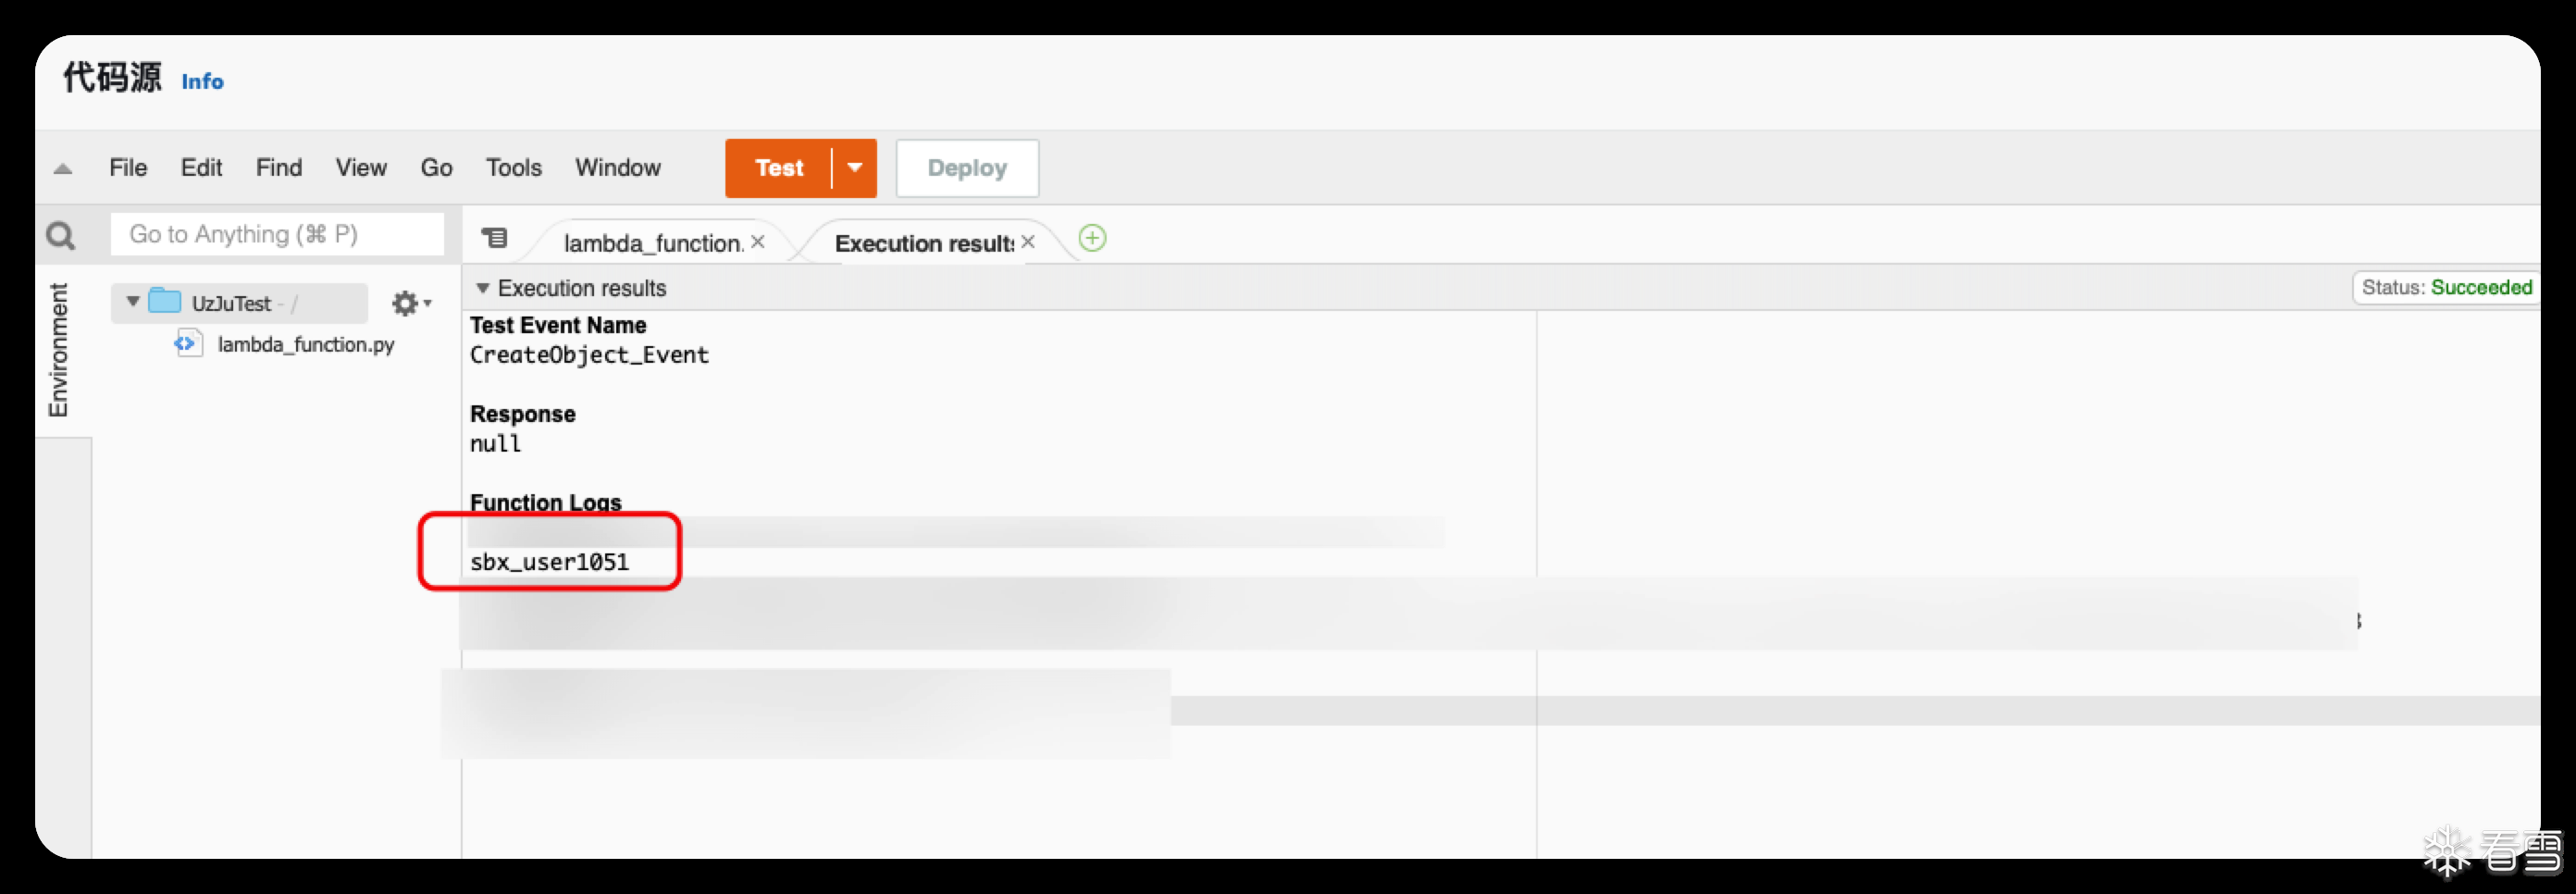This screenshot has height=894, width=2576.
Task: Open the Tools menu
Action: click(x=514, y=168)
